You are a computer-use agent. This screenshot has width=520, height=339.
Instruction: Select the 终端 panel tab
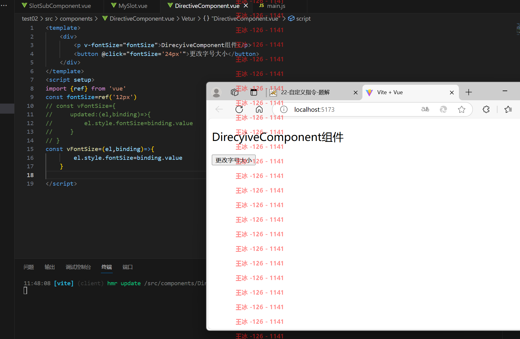(107, 267)
